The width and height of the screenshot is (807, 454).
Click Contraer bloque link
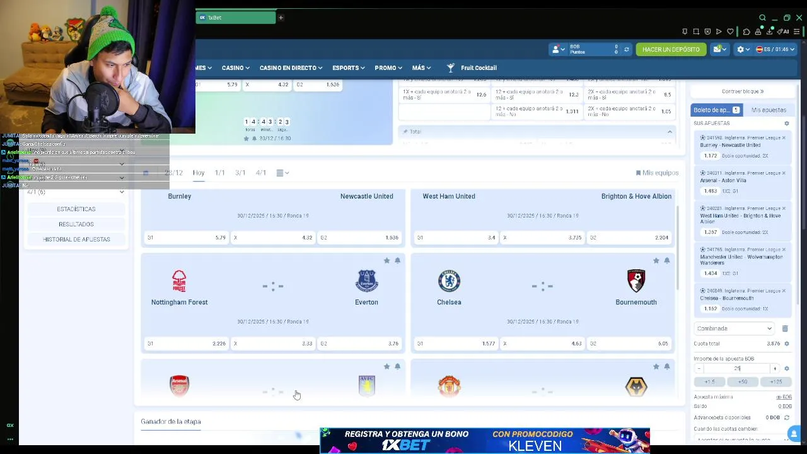(x=743, y=91)
